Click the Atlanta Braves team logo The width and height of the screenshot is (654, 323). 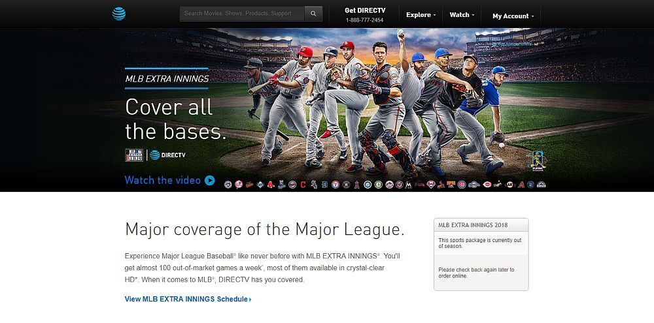click(x=419, y=185)
